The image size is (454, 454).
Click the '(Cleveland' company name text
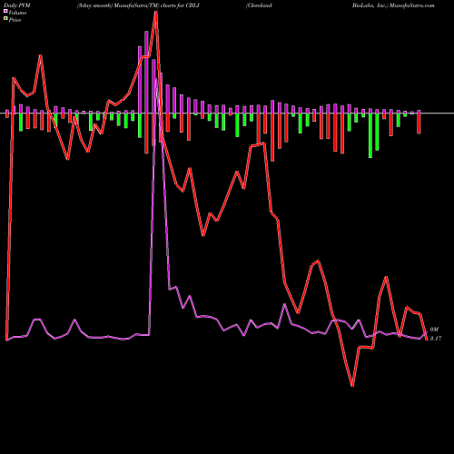[259, 5]
